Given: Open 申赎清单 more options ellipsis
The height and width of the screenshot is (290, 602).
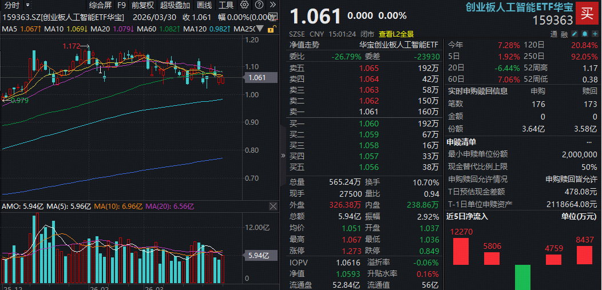Looking at the screenshot, I should tap(589, 142).
